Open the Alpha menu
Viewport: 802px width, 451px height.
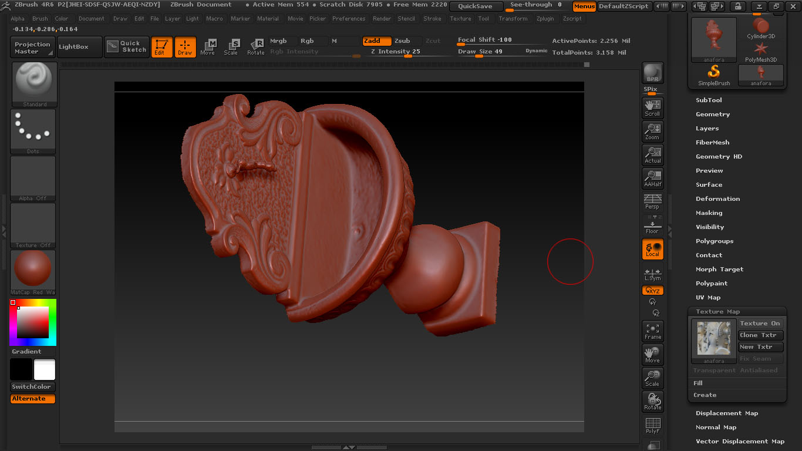coord(18,19)
